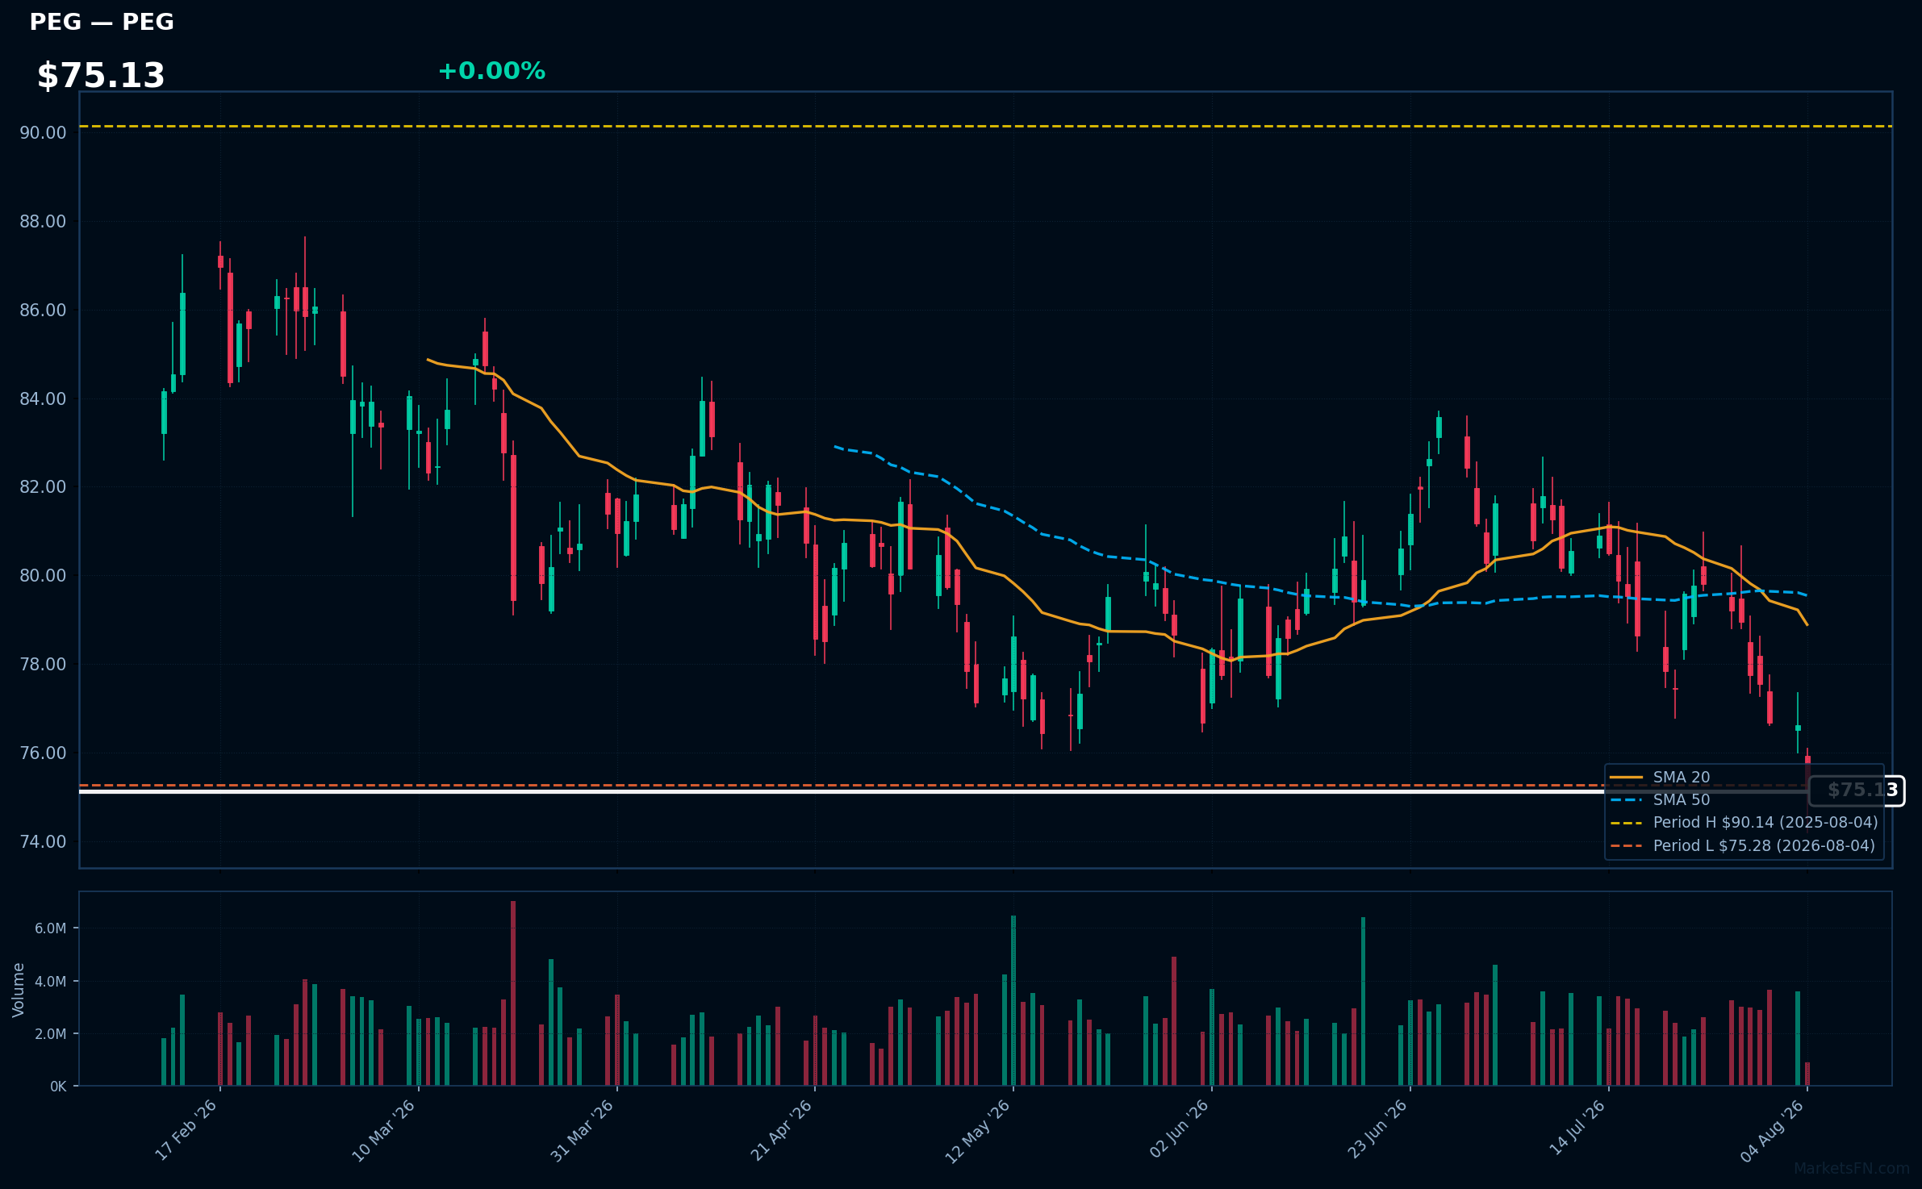The width and height of the screenshot is (1922, 1189).
Task: Select the 17 Feb '26 date label
Action: 186,1130
